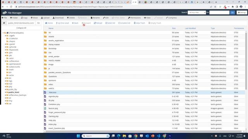Create a new Folder from toolbar
Viewport: 248px width, 139px height.
coord(14,18)
